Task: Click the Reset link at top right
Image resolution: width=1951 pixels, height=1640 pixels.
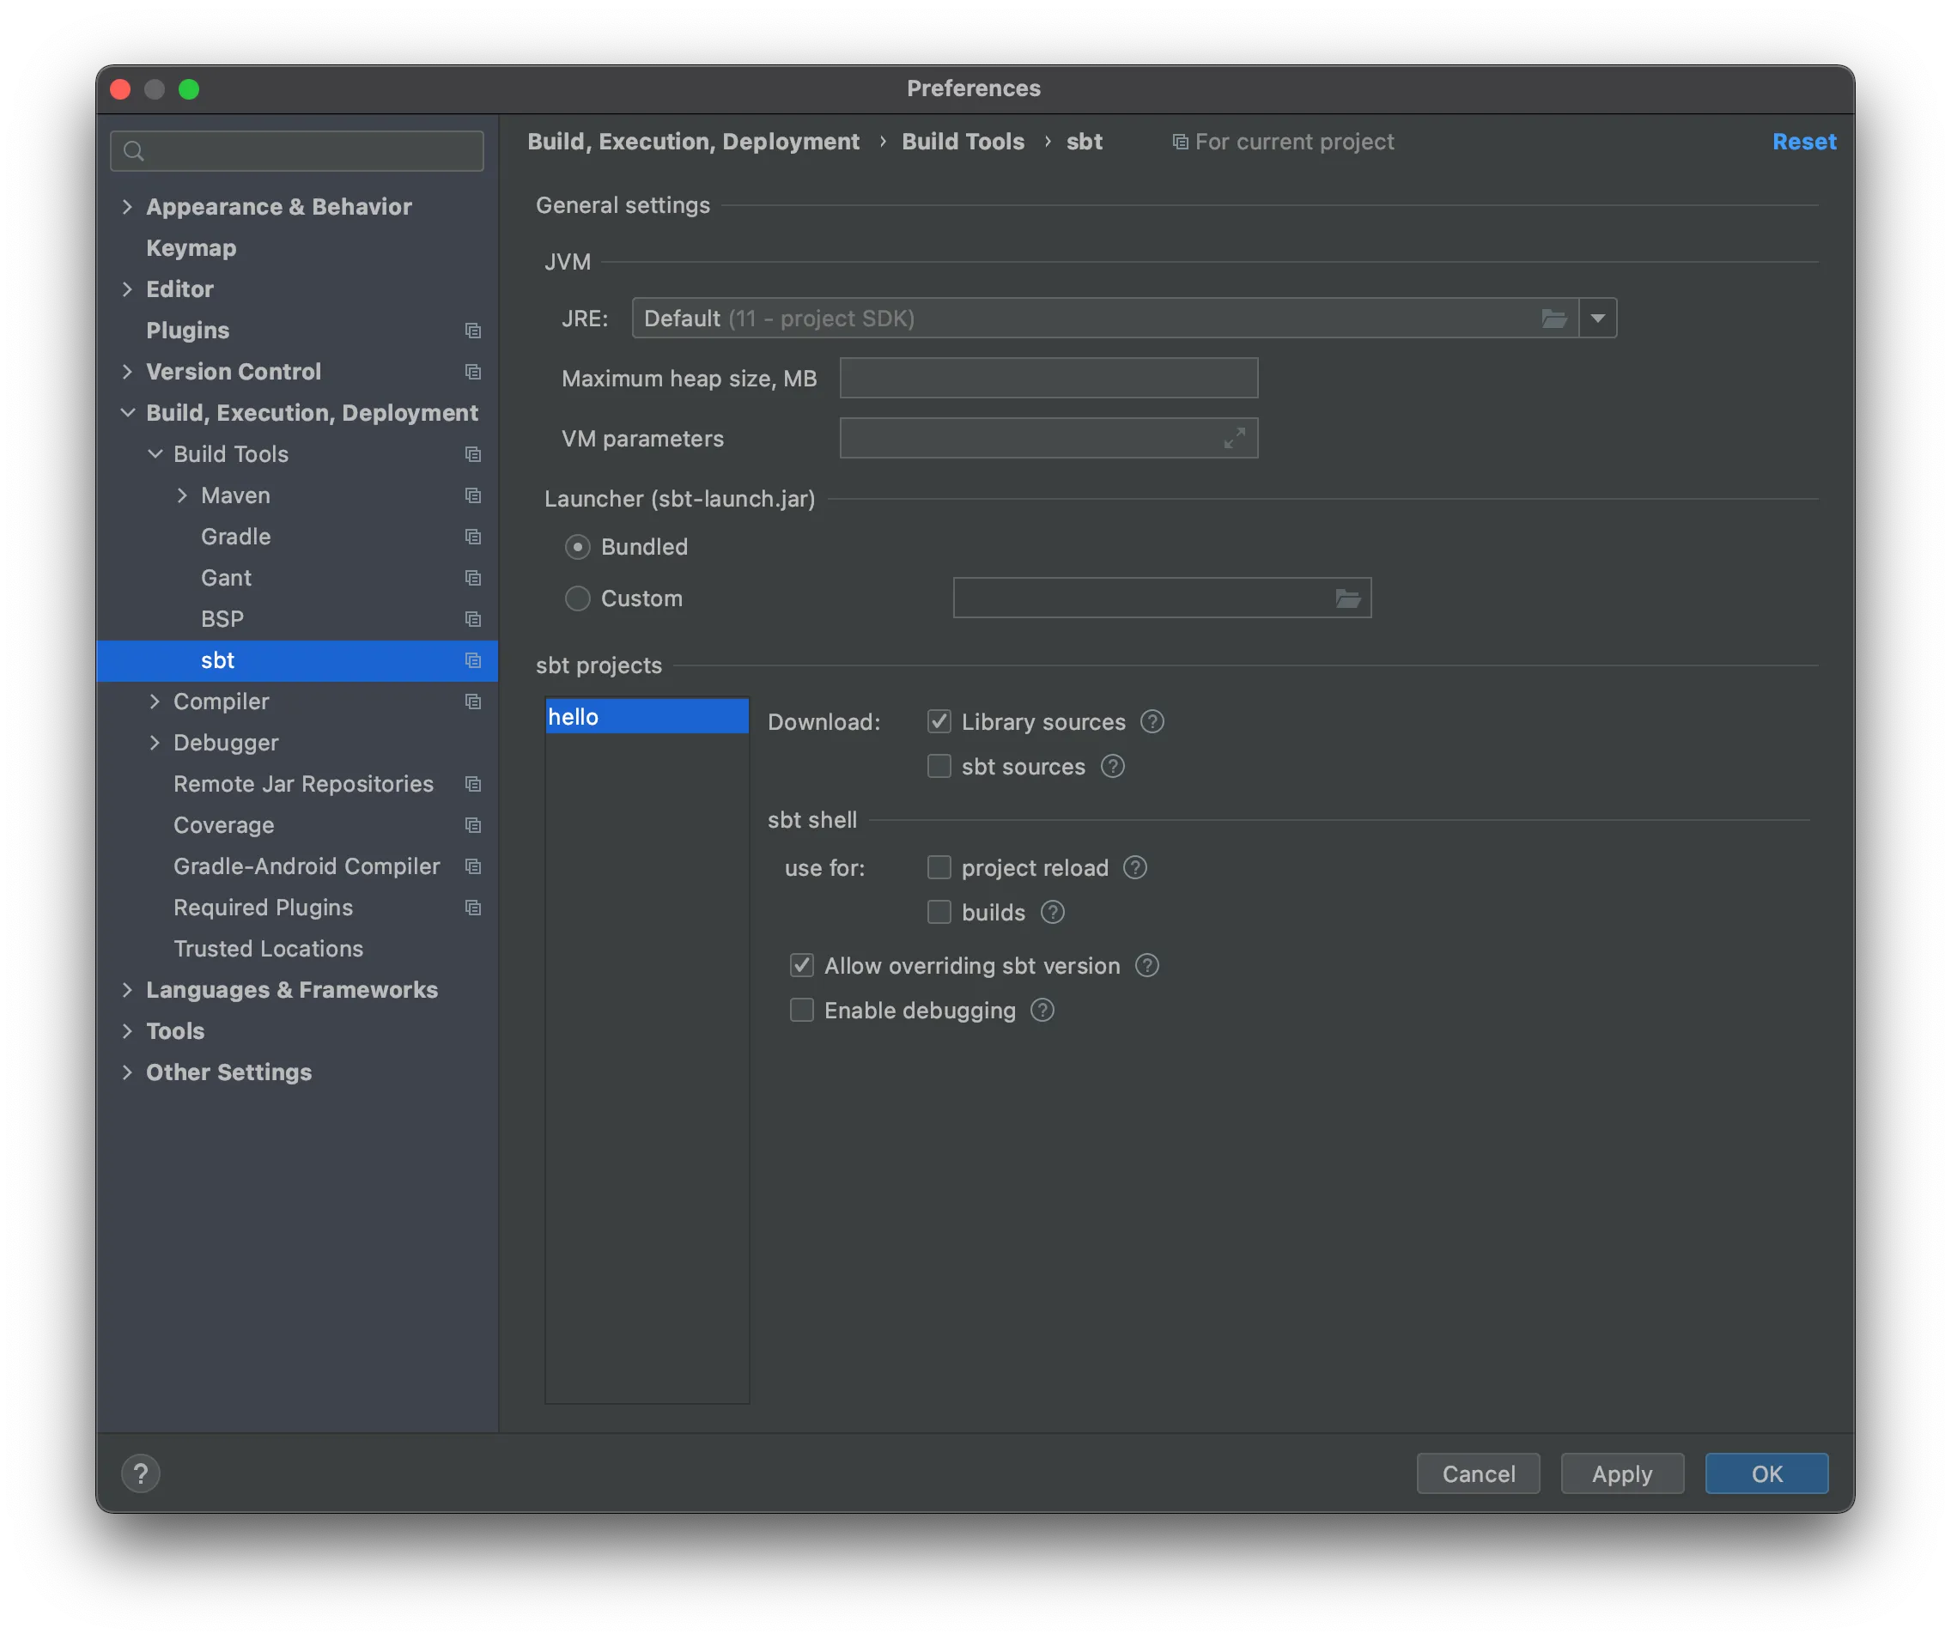Action: (x=1803, y=142)
